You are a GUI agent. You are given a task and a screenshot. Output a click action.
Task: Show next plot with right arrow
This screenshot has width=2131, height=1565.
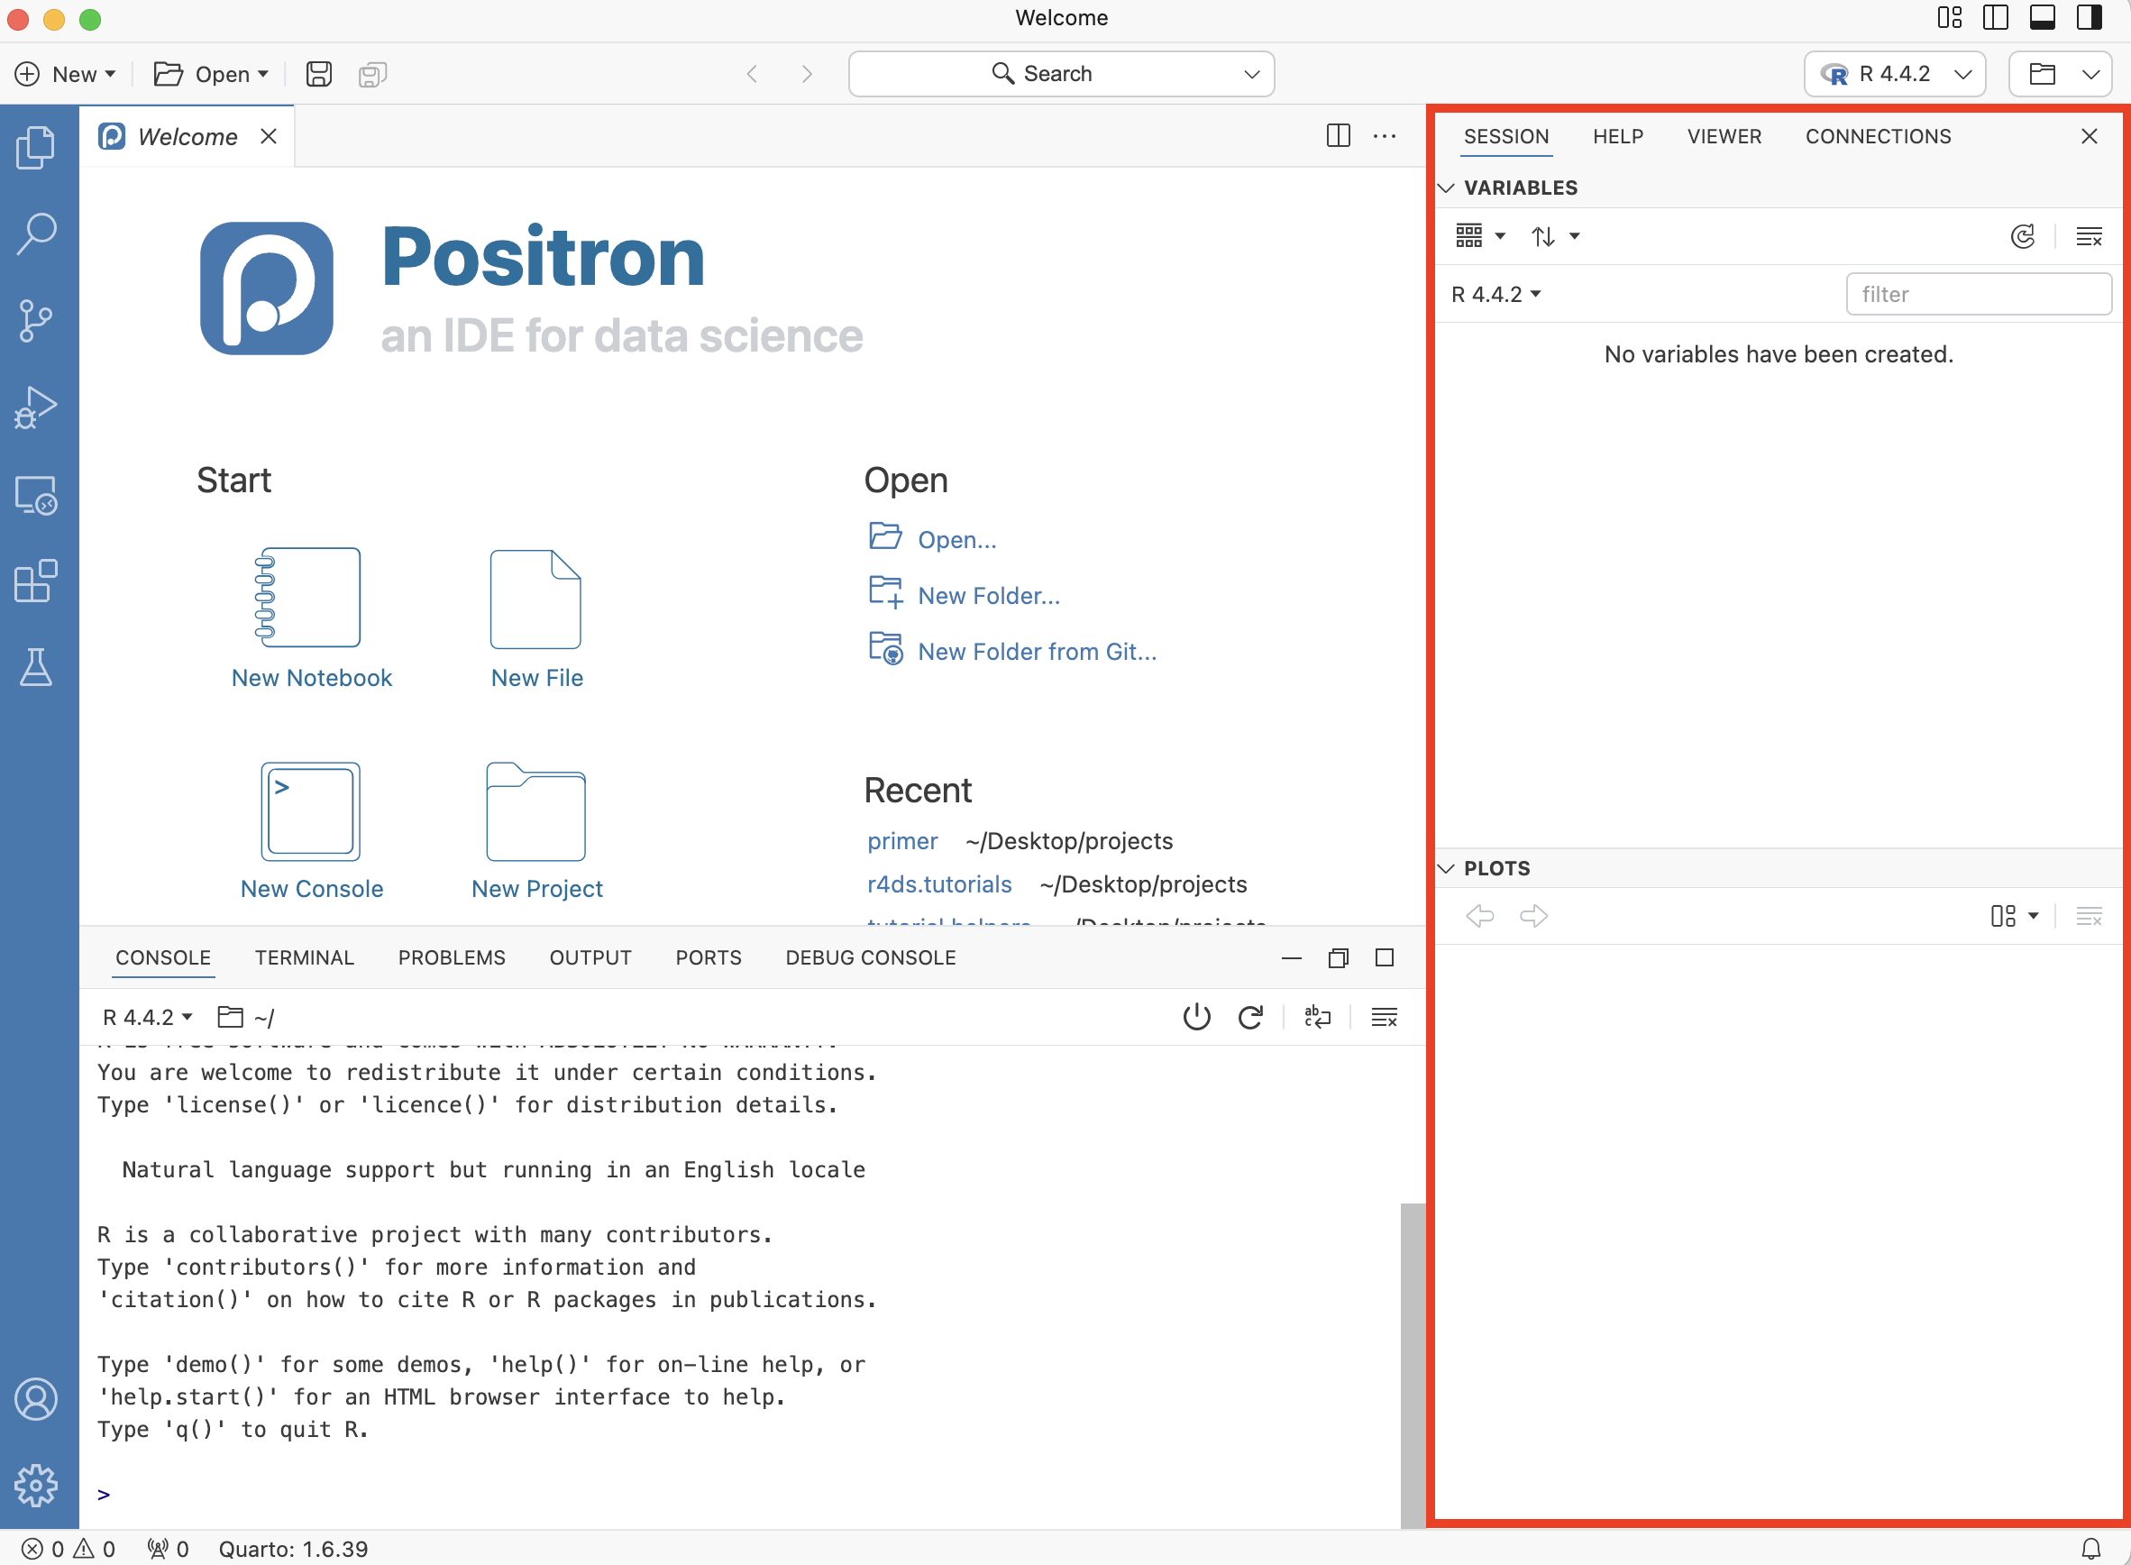click(1534, 916)
